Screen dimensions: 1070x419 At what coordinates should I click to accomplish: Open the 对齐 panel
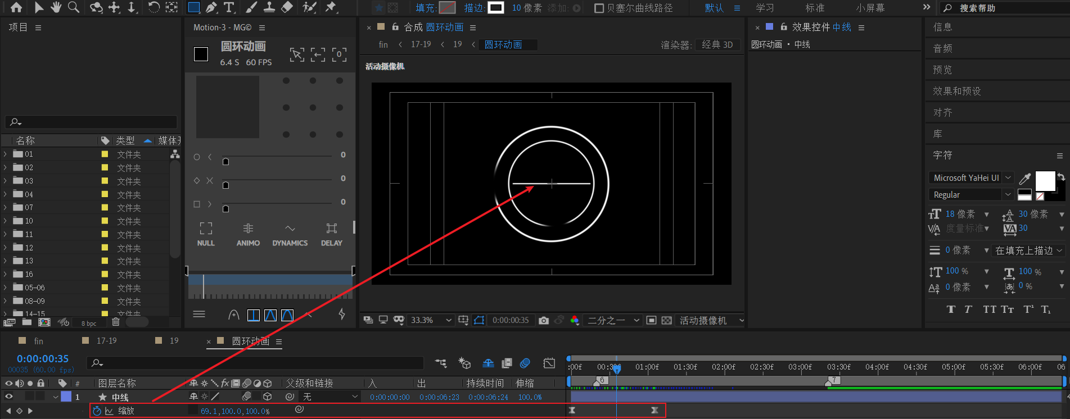pos(943,112)
